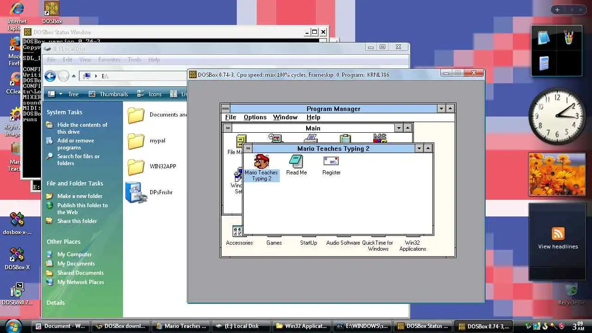Maximize the Program Manager window

click(x=450, y=108)
